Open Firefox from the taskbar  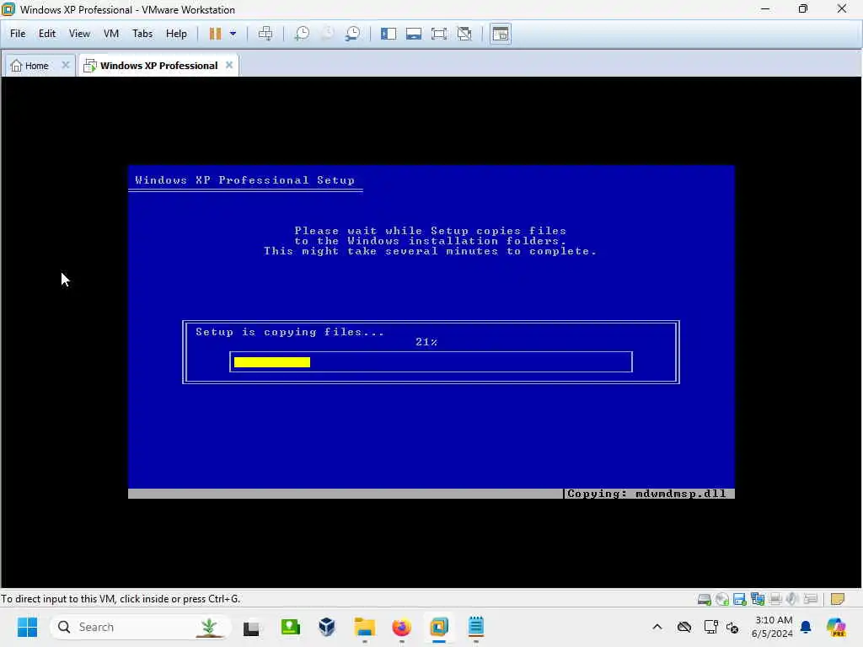point(402,627)
